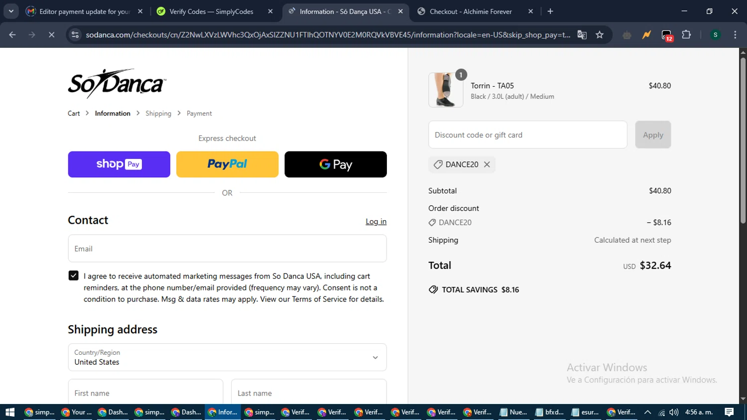Screen dimensions: 747x420
Task: Check out with Shop Pay
Action: point(119,164)
